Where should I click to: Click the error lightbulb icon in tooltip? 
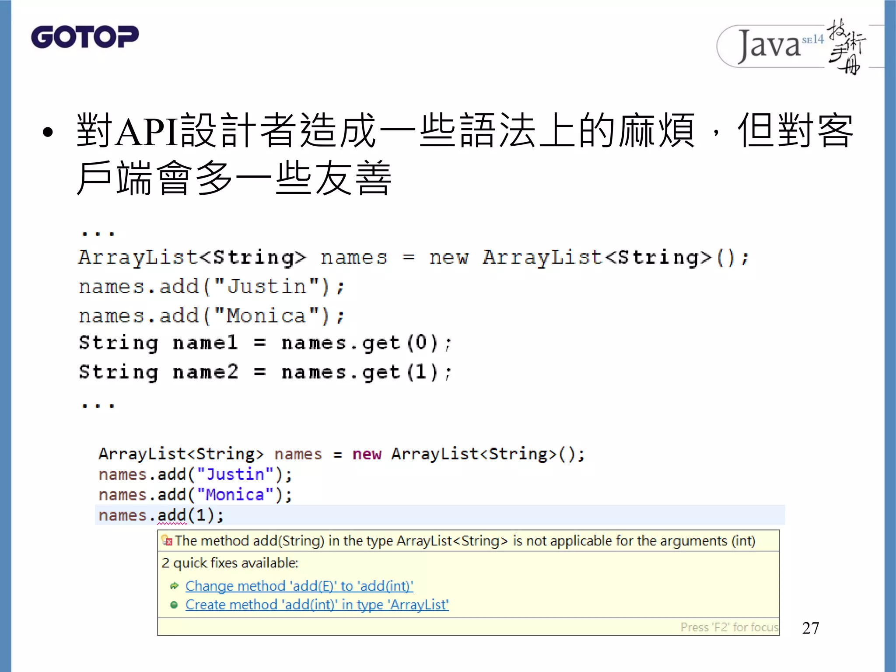167,541
